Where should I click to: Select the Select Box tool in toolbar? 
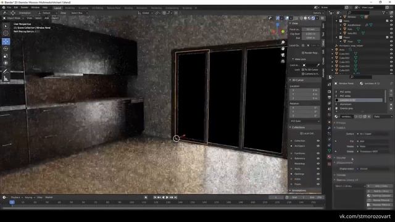point(6,26)
